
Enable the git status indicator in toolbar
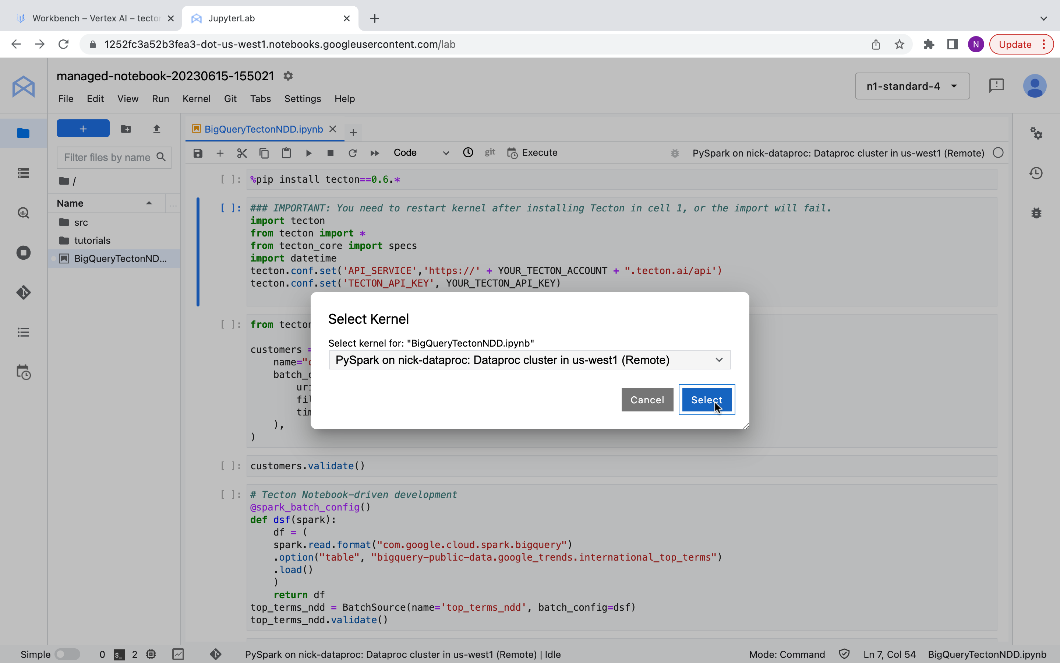click(490, 153)
